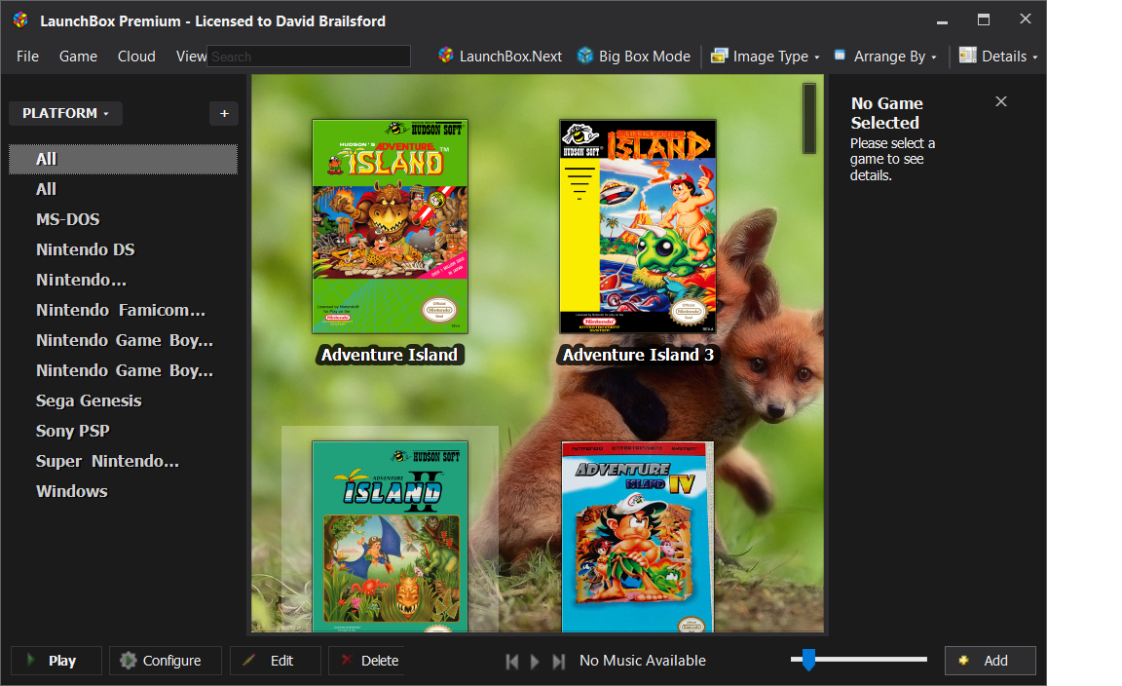Select the Adventure Island II cover
The width and height of the screenshot is (1122, 686).
click(x=390, y=536)
